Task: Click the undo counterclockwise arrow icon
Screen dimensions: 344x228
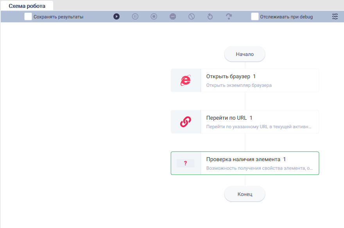Action: tap(210, 16)
